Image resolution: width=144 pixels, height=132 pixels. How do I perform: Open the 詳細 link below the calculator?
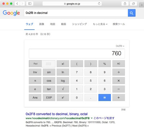pos(123,110)
